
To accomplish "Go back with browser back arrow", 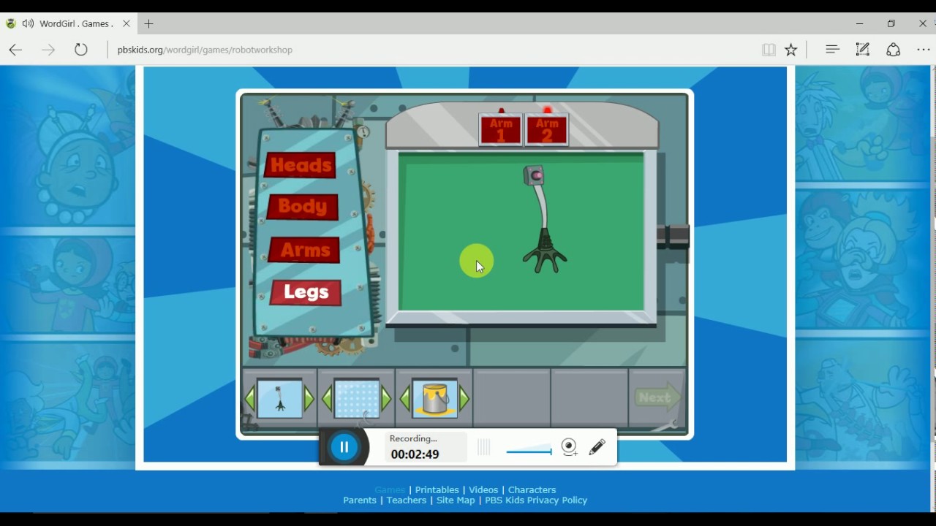I will pyautogui.click(x=15, y=50).
